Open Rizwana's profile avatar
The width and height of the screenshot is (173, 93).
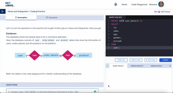(x=161, y=4)
